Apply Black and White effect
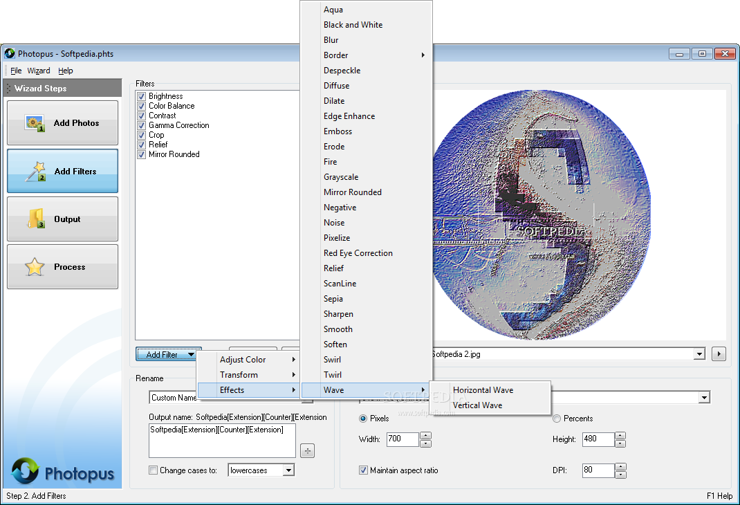This screenshot has height=505, width=740. 367,24
